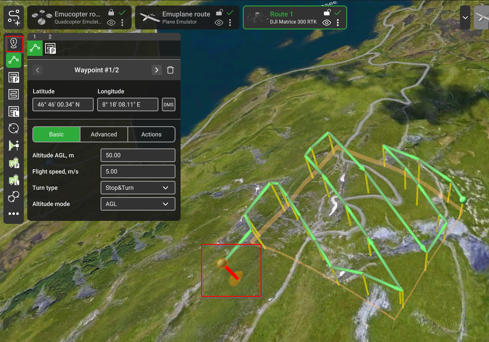The image size is (489, 342).
Task: Switch to the Advanced tab
Action: pos(104,134)
